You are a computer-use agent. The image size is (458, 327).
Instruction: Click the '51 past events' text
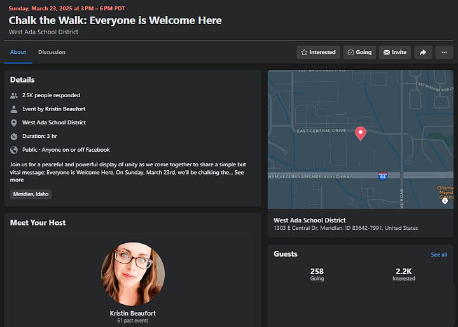[x=133, y=321]
